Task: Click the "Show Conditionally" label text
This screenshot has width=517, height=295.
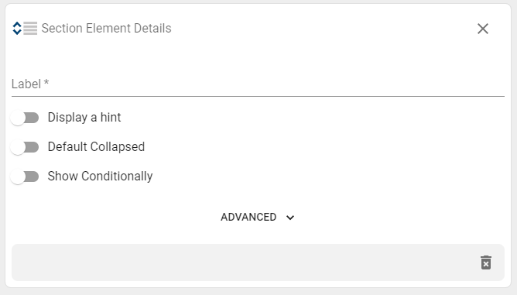Action: tap(101, 177)
